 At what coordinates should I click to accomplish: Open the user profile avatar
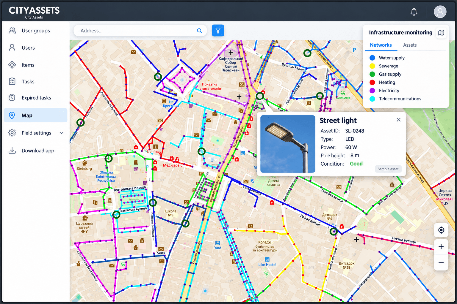pos(440,12)
